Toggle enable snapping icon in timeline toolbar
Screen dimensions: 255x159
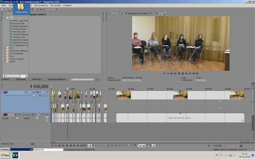click(x=140, y=146)
